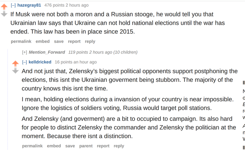Report hazegray81's comment
Viewport: 245px width, 150px height.
pyautogui.click(x=74, y=41)
